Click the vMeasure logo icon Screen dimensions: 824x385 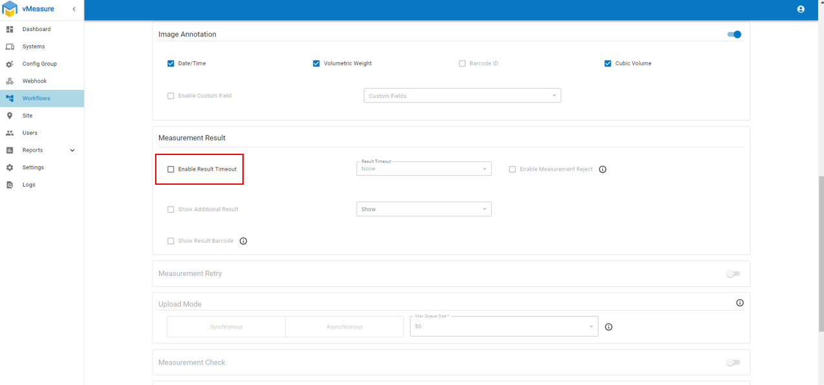click(x=10, y=9)
